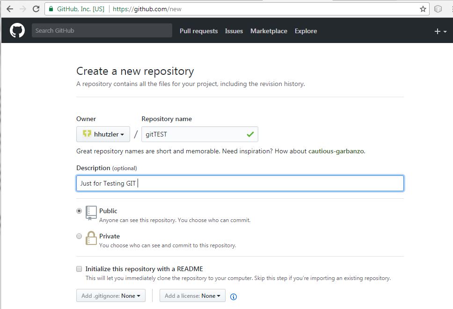Click the 'Initialize this repository with a README' label
Image resolution: width=453 pixels, height=309 pixels.
coord(144,269)
